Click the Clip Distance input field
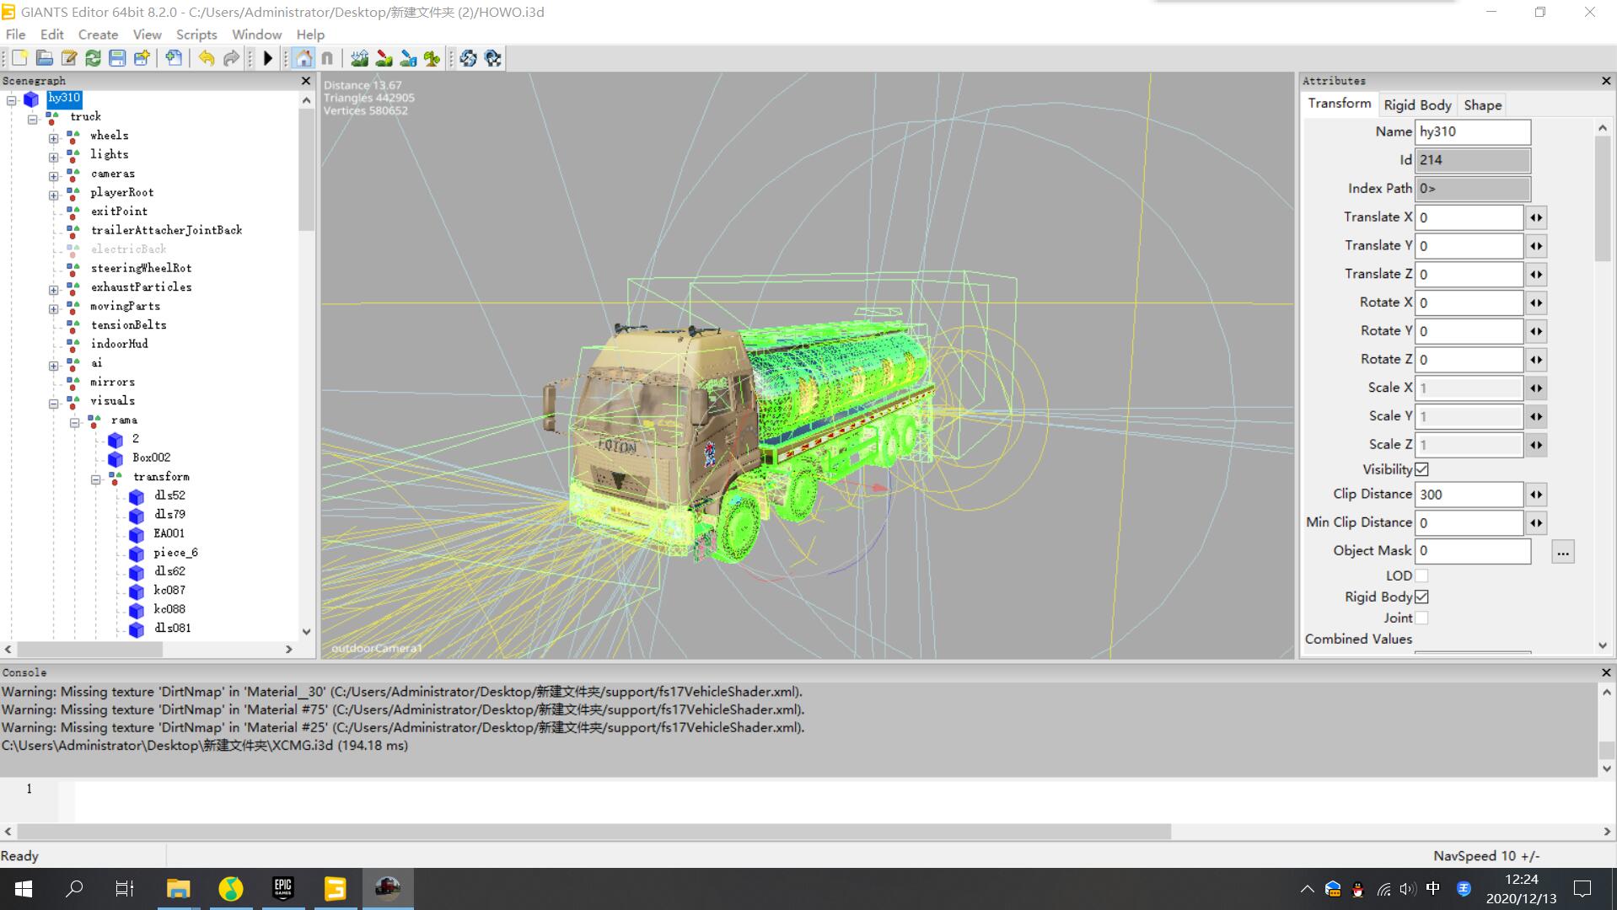Screen dimensions: 1617x910 1468,495
